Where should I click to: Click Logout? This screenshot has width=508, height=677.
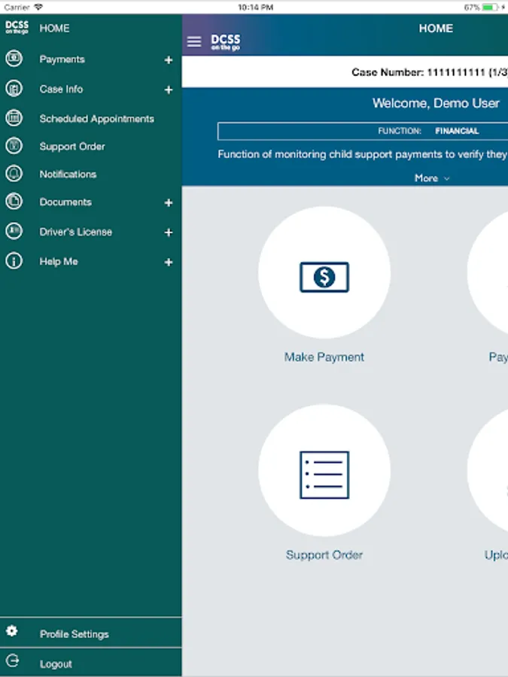(56, 663)
